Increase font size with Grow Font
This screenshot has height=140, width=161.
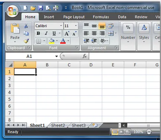(x=67, y=33)
